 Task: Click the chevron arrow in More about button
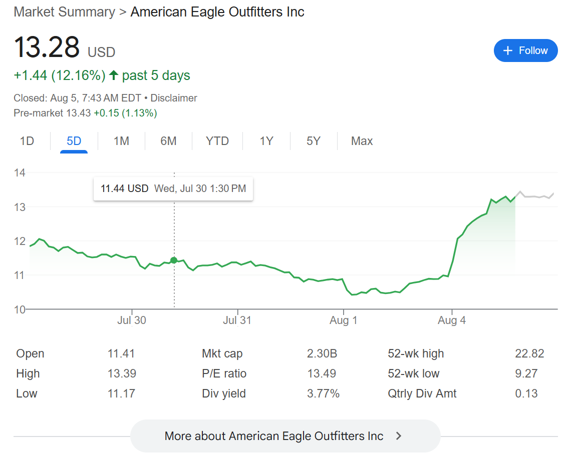[x=399, y=436]
